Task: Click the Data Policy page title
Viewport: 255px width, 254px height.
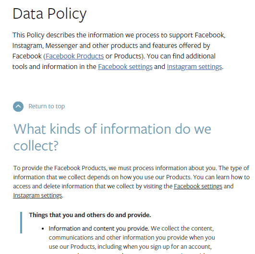Action: pos(49,14)
